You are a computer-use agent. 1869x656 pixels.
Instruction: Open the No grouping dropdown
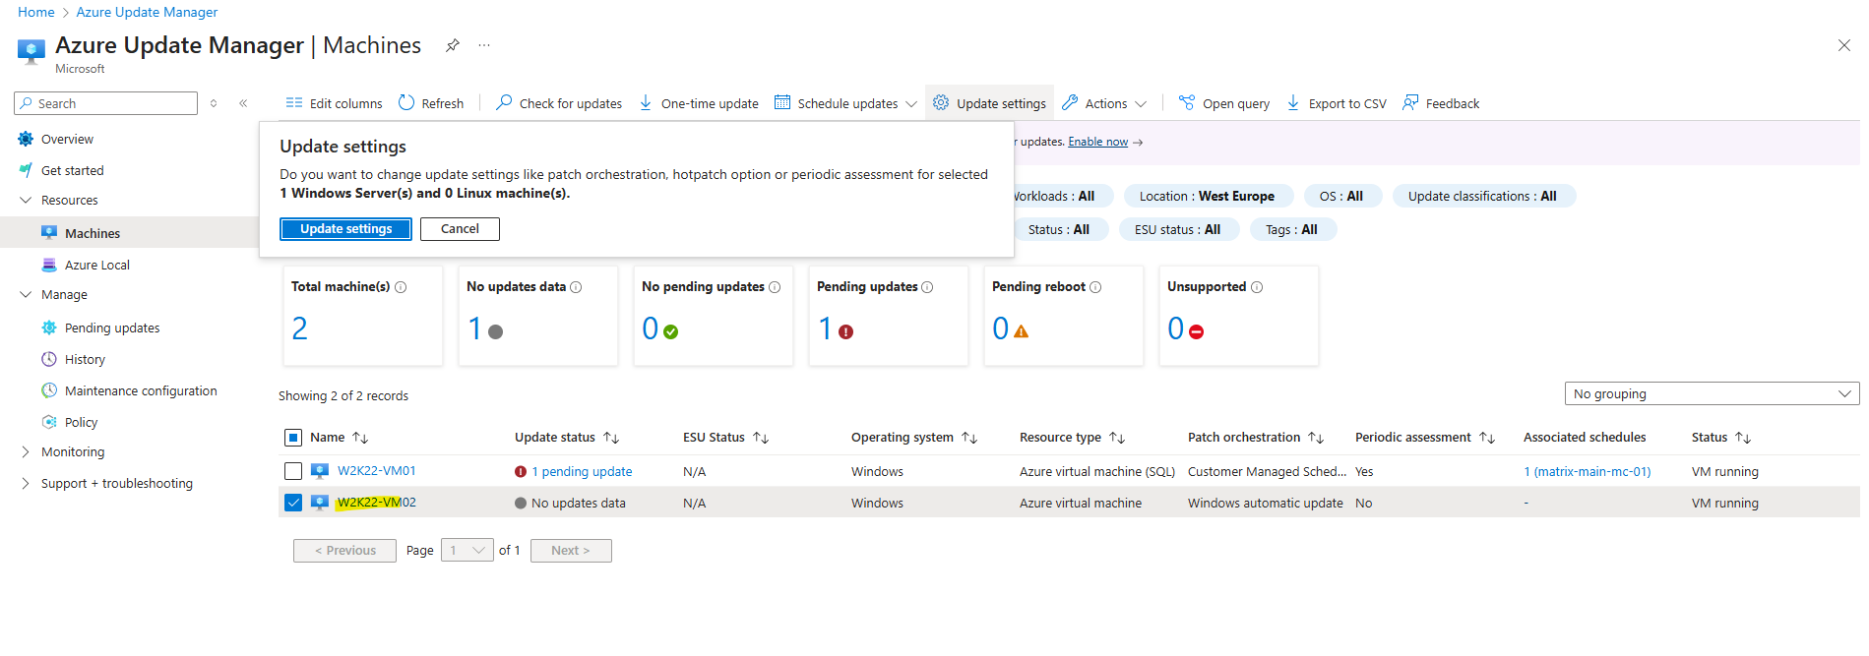[x=1712, y=393]
